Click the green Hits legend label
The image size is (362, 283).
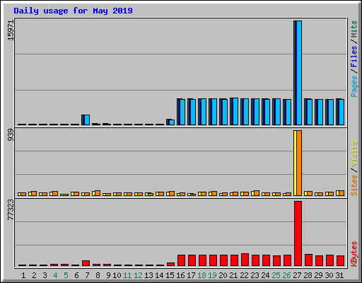[x=354, y=29]
